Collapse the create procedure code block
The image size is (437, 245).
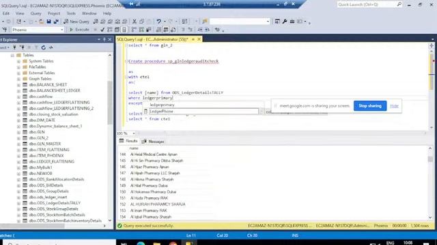126,61
